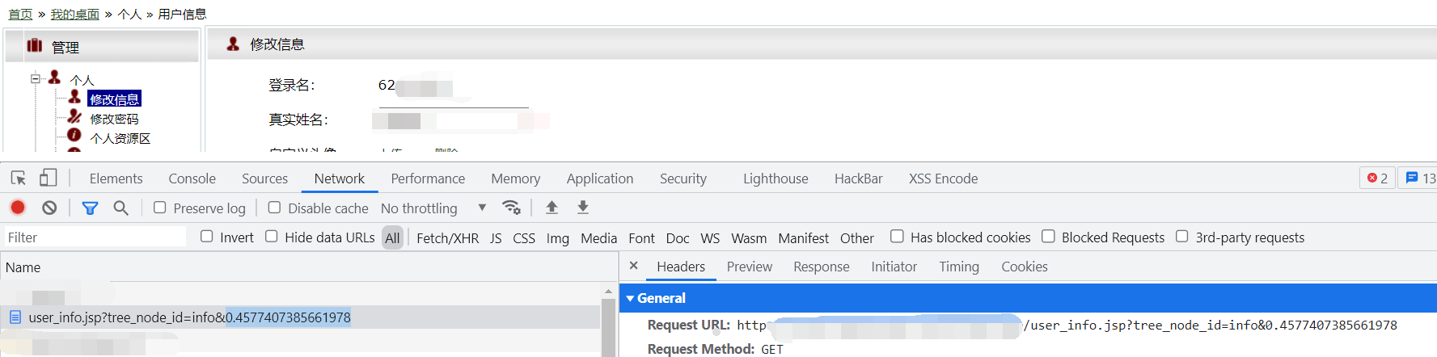Select the Network tab
The width and height of the screenshot is (1437, 357).
click(339, 178)
